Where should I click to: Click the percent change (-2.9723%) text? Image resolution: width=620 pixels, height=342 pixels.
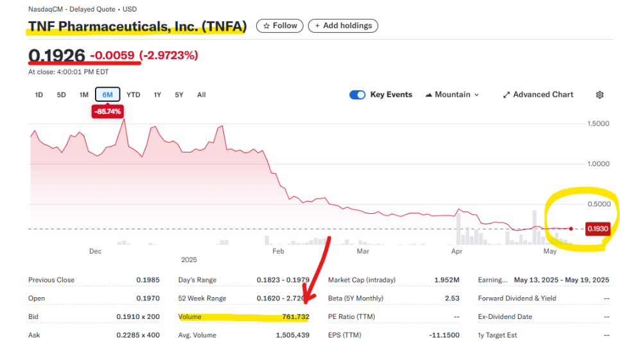point(168,55)
